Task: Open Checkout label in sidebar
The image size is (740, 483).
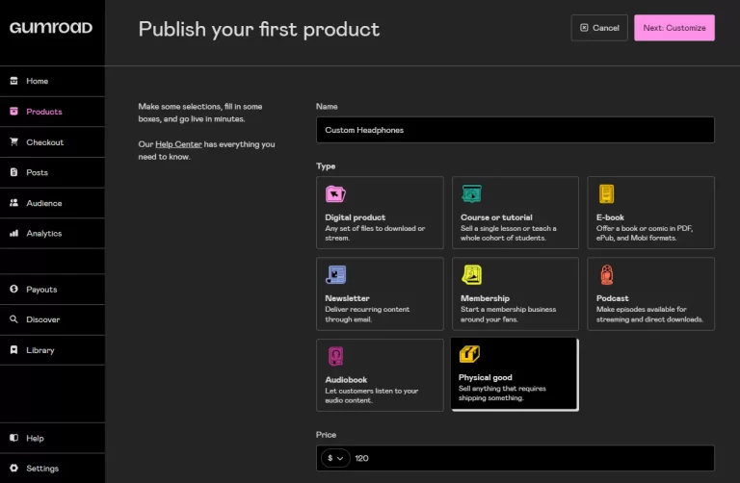Action: [x=45, y=142]
